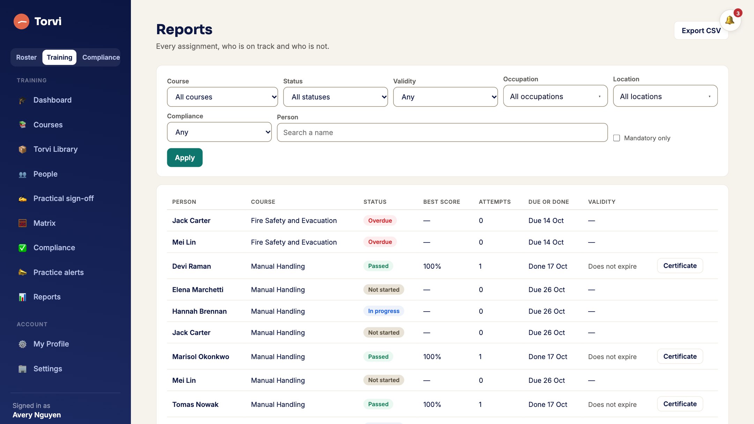This screenshot has width=754, height=424.
Task: Select the Training tab
Action: (59, 57)
